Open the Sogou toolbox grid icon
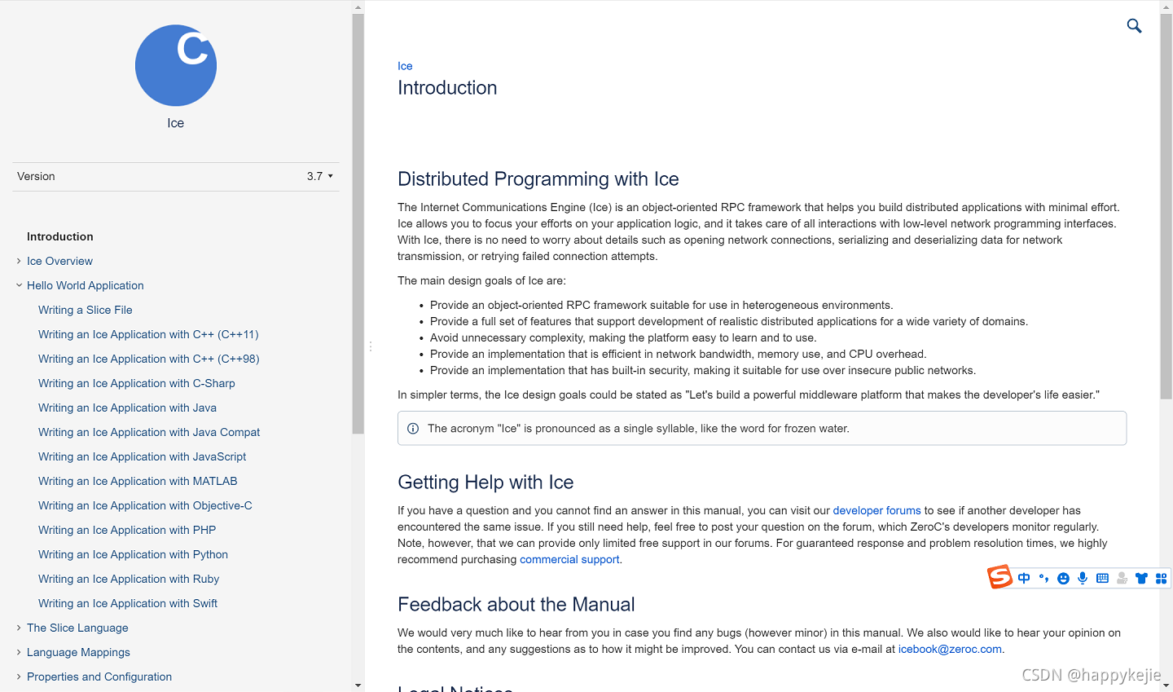The image size is (1173, 692). [1162, 578]
